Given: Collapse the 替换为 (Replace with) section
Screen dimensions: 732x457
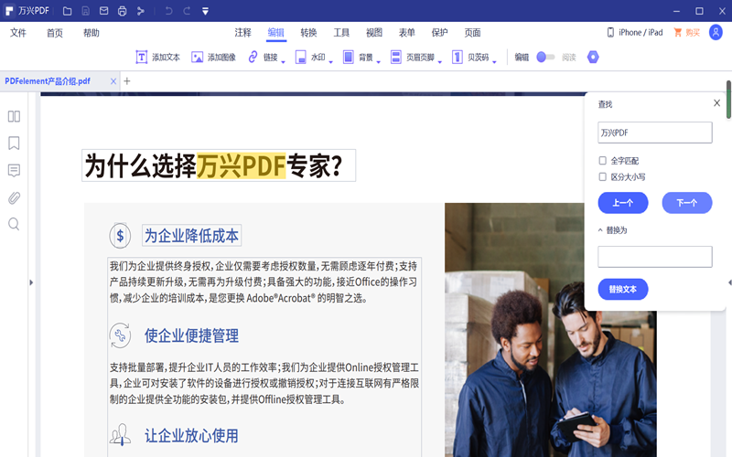Looking at the screenshot, I should tap(601, 230).
